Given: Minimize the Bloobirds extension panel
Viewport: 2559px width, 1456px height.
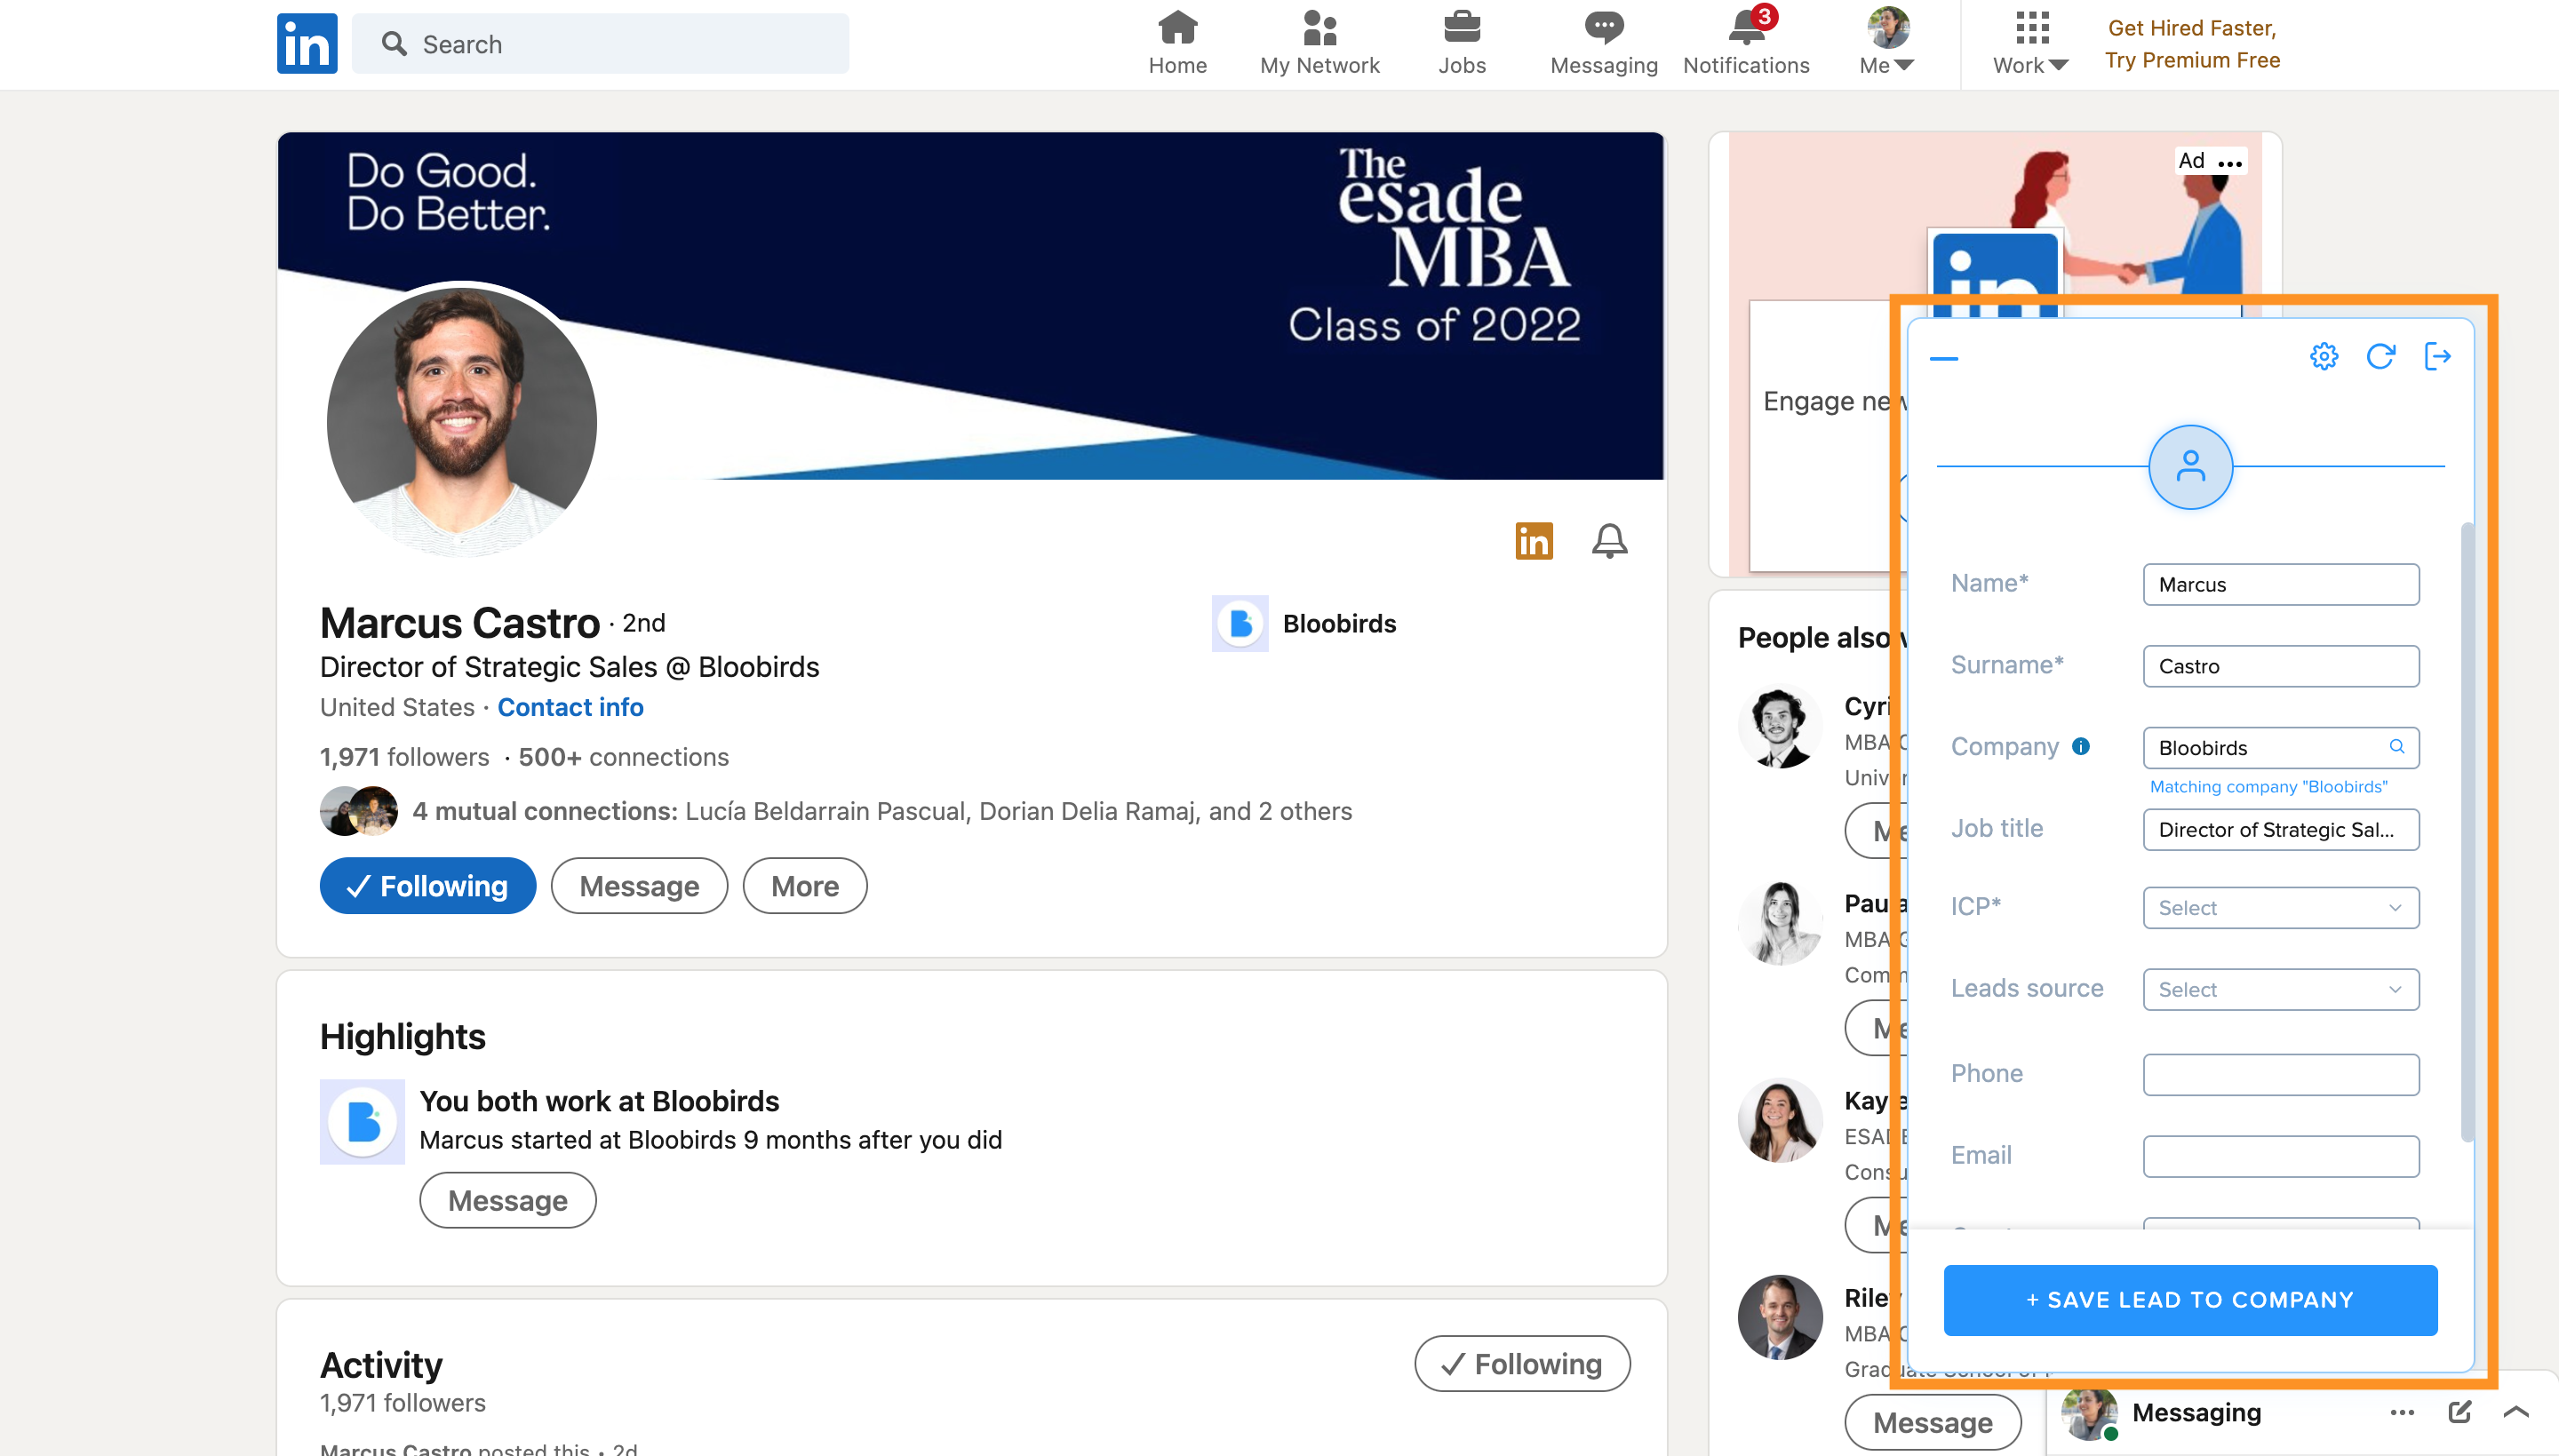Looking at the screenshot, I should tap(1943, 358).
